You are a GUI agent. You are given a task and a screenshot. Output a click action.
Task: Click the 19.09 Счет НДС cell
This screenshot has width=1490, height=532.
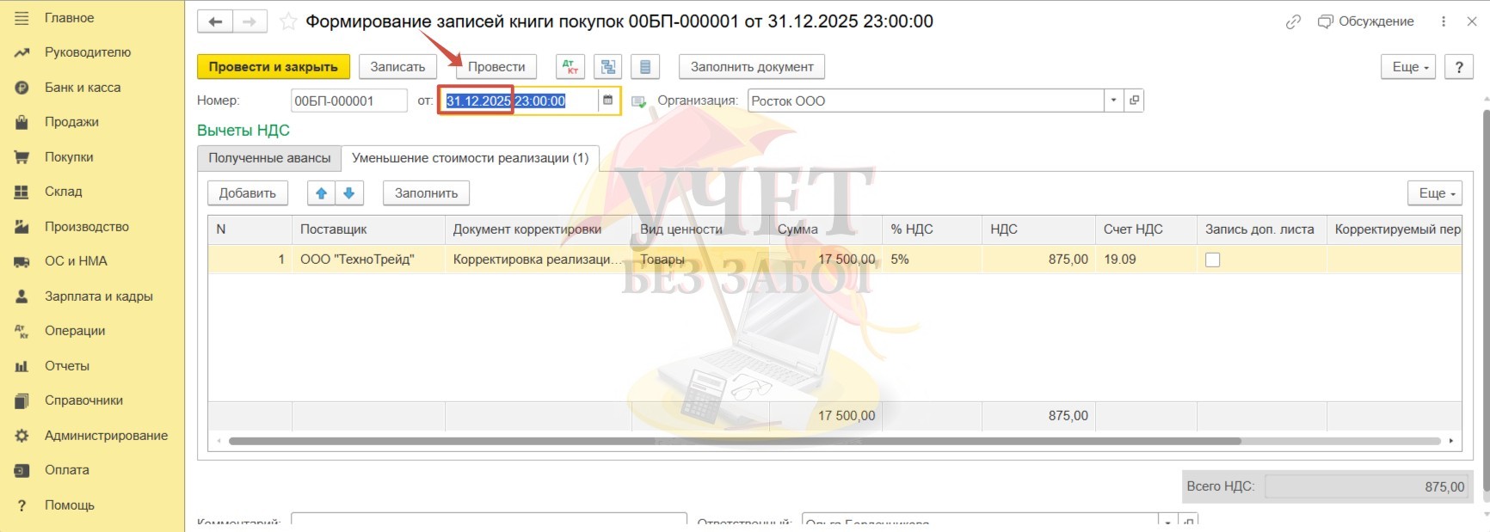pyautogui.click(x=1146, y=260)
